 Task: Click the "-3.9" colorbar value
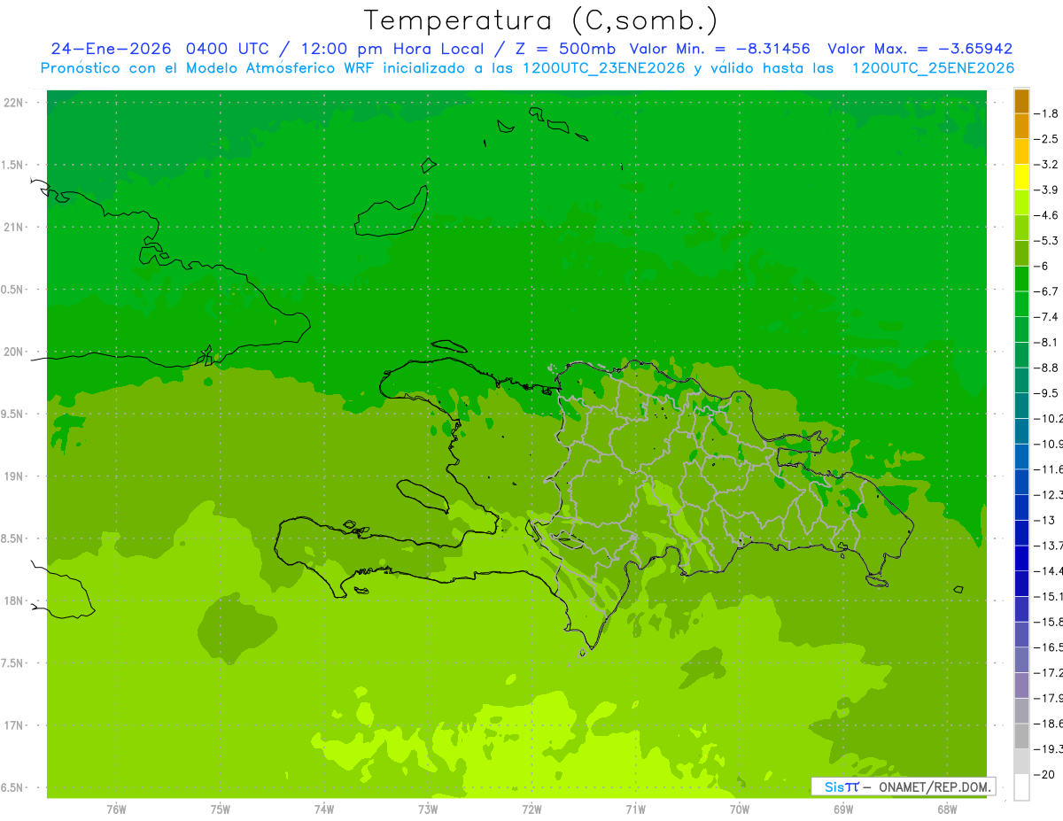pyautogui.click(x=1047, y=190)
